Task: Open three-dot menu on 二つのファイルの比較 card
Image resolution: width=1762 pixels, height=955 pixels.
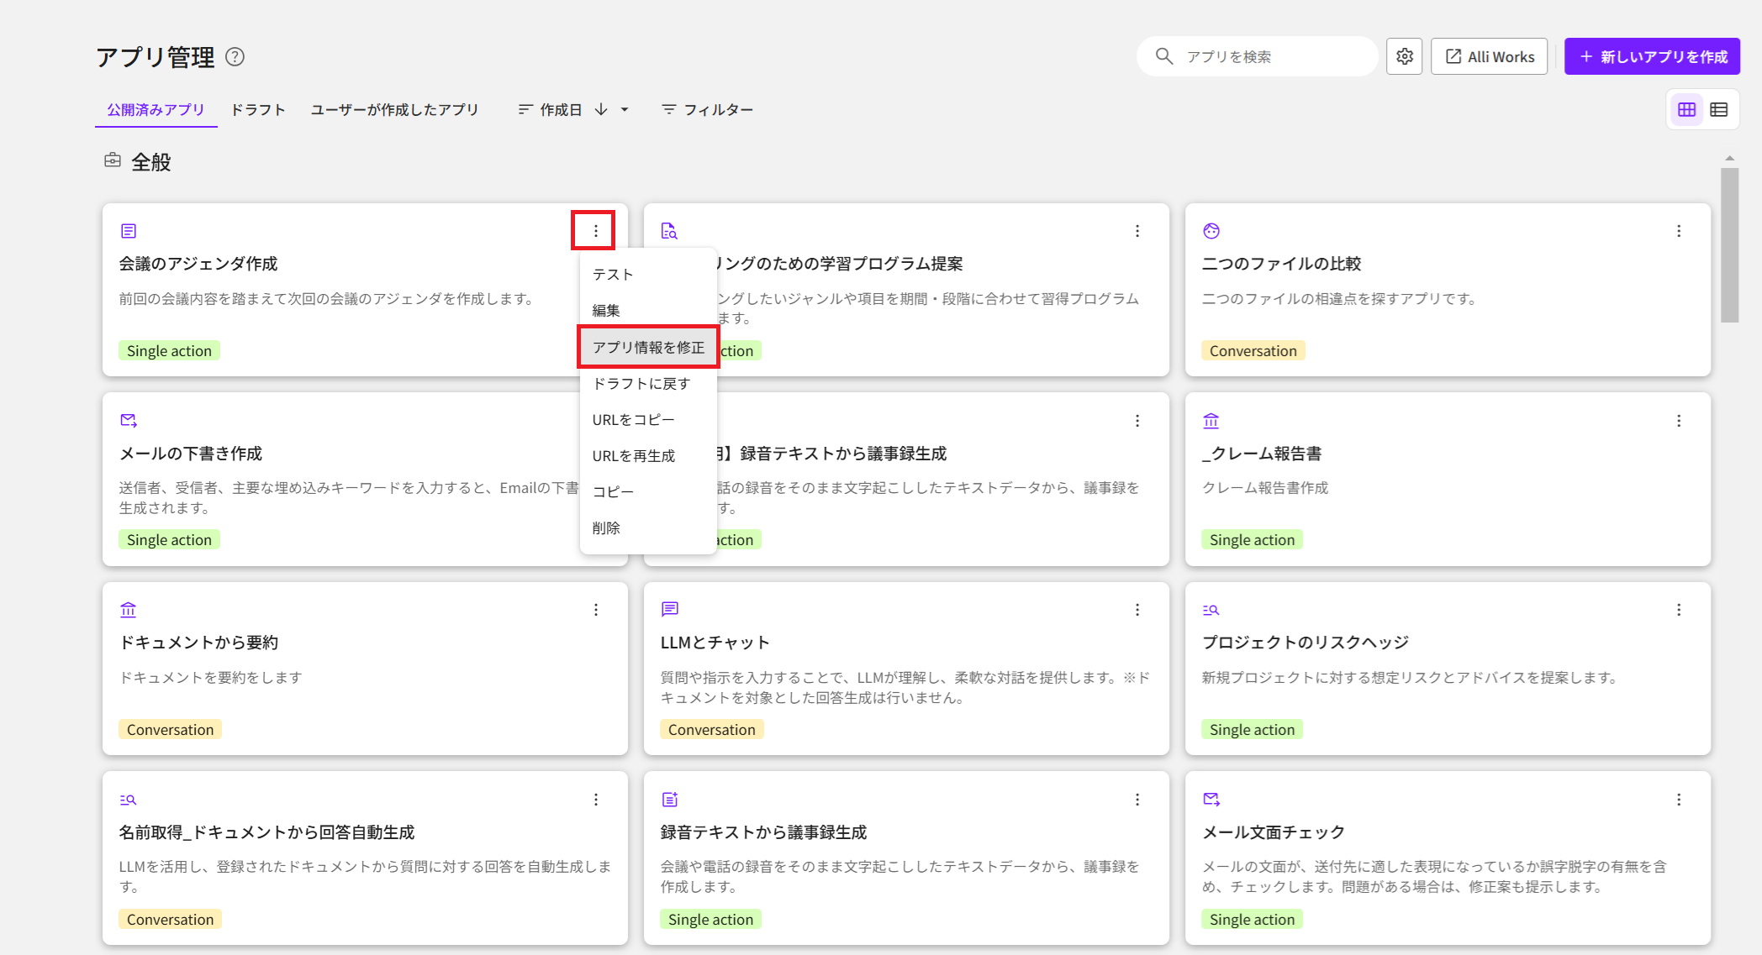Action: (1679, 231)
